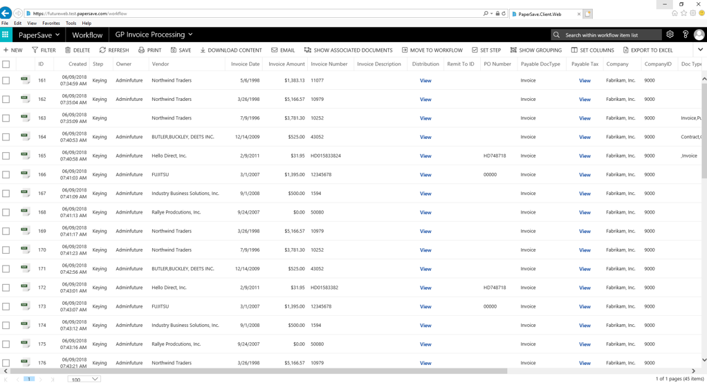
Task: Click Download Content arrow icon
Action: (x=203, y=50)
